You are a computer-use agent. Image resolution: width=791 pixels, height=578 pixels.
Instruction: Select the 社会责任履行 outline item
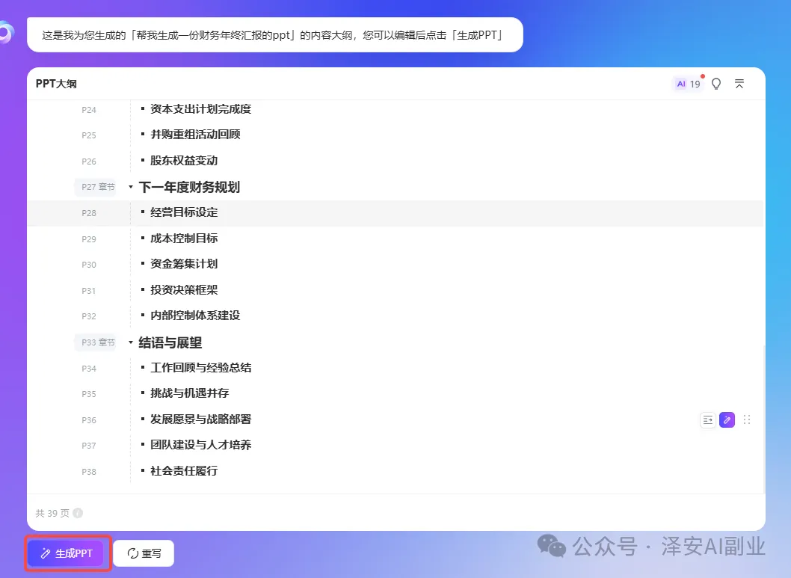(x=184, y=471)
